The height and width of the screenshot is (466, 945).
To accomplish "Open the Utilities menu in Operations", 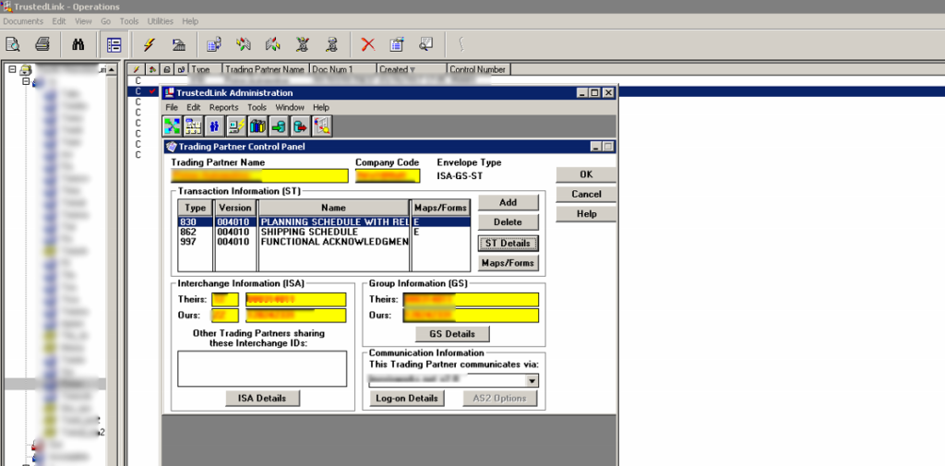I will 161,21.
